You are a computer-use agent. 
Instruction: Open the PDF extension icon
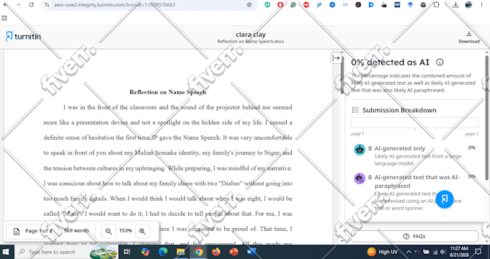(397, 5)
